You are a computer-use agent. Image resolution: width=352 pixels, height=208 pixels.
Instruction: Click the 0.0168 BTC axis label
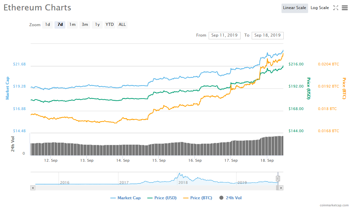pos(328,131)
